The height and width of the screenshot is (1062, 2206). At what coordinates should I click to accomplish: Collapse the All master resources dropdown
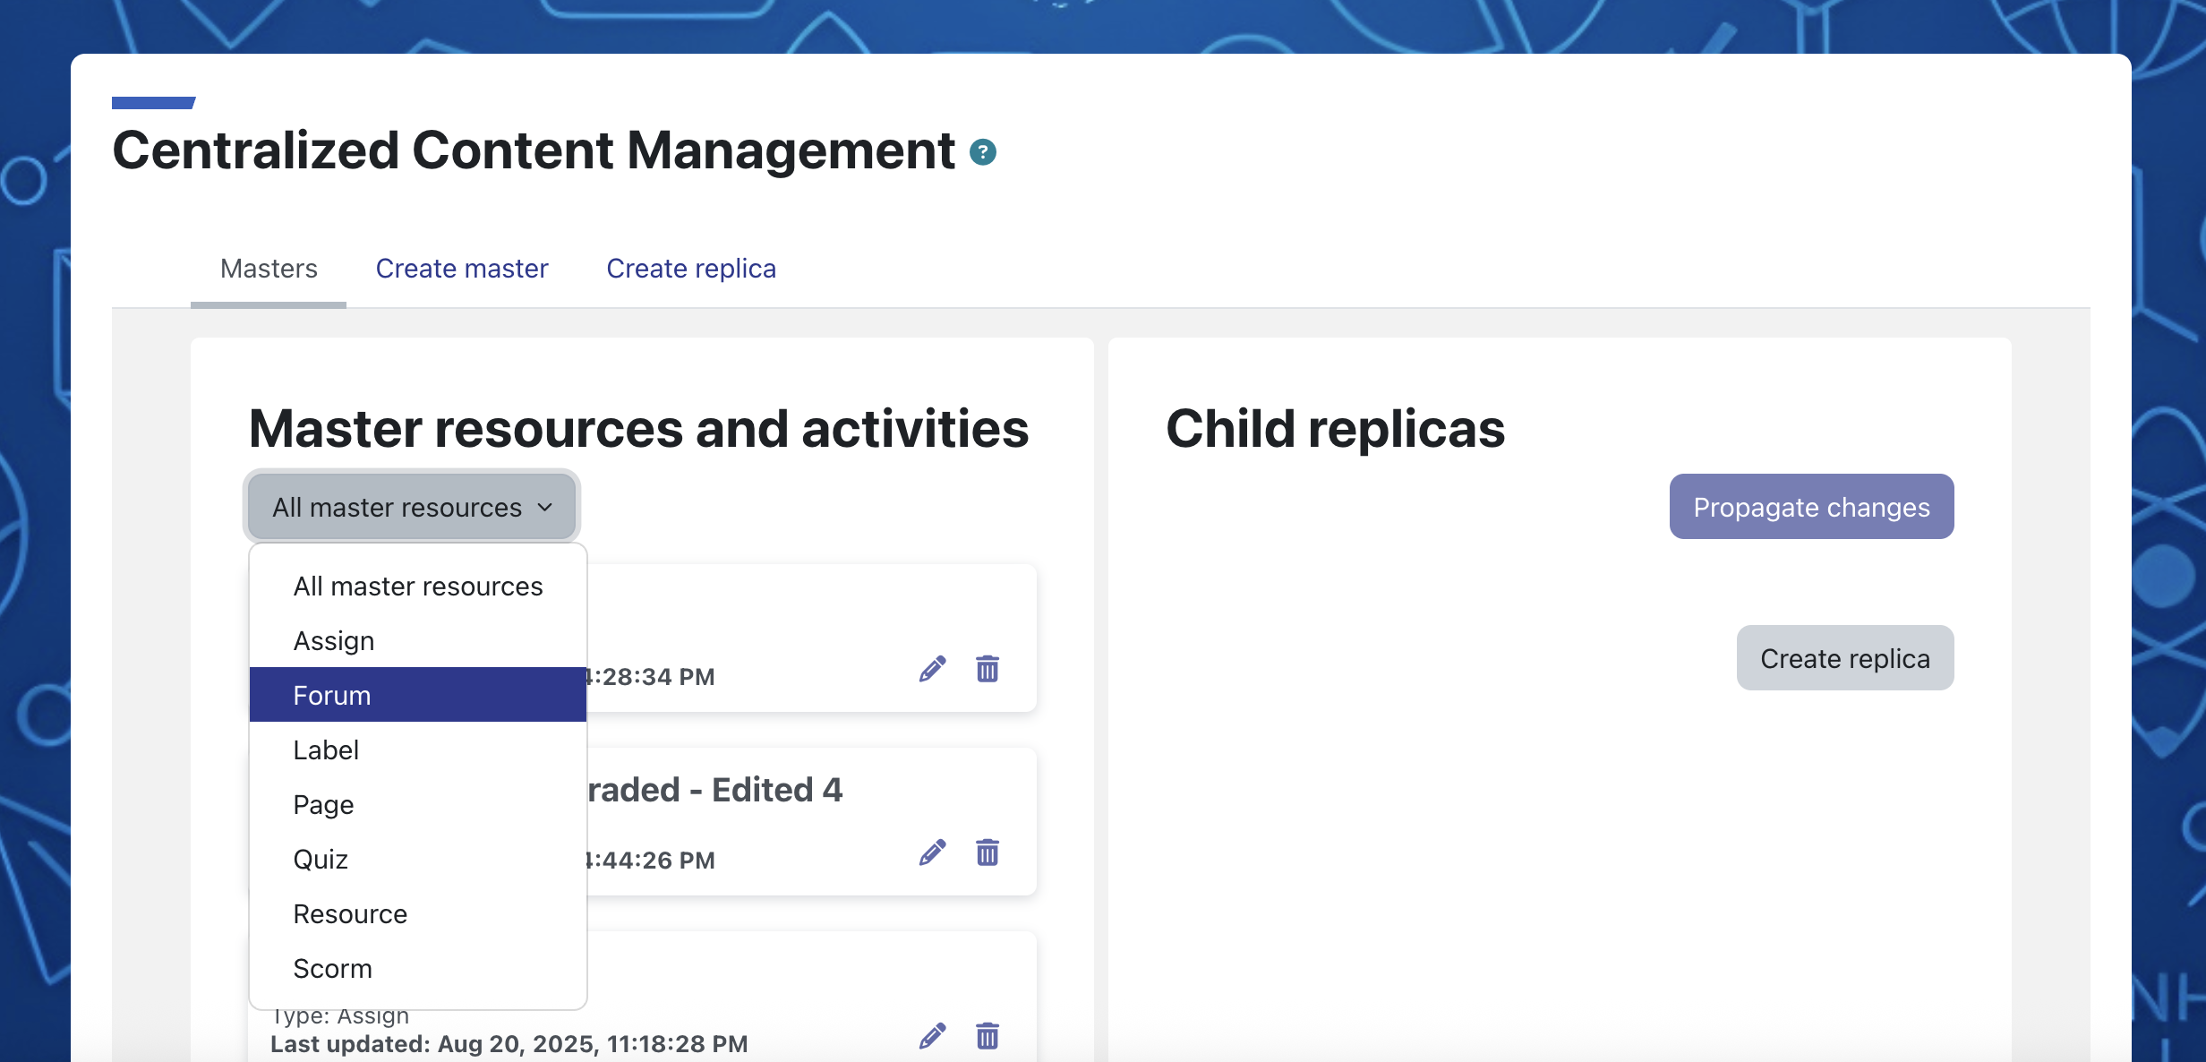pos(412,507)
